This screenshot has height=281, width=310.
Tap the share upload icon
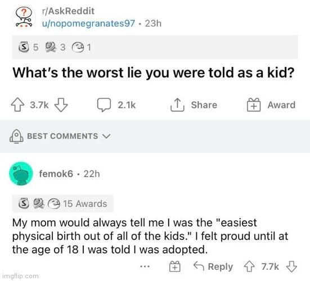177,105
